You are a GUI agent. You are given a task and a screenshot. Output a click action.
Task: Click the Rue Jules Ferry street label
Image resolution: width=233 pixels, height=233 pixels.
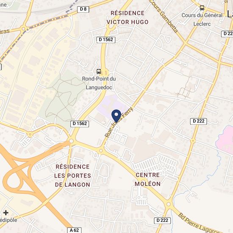119,122
